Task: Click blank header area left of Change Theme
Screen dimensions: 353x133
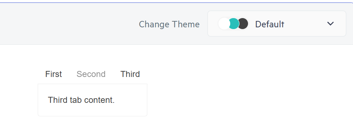Action: (68, 24)
